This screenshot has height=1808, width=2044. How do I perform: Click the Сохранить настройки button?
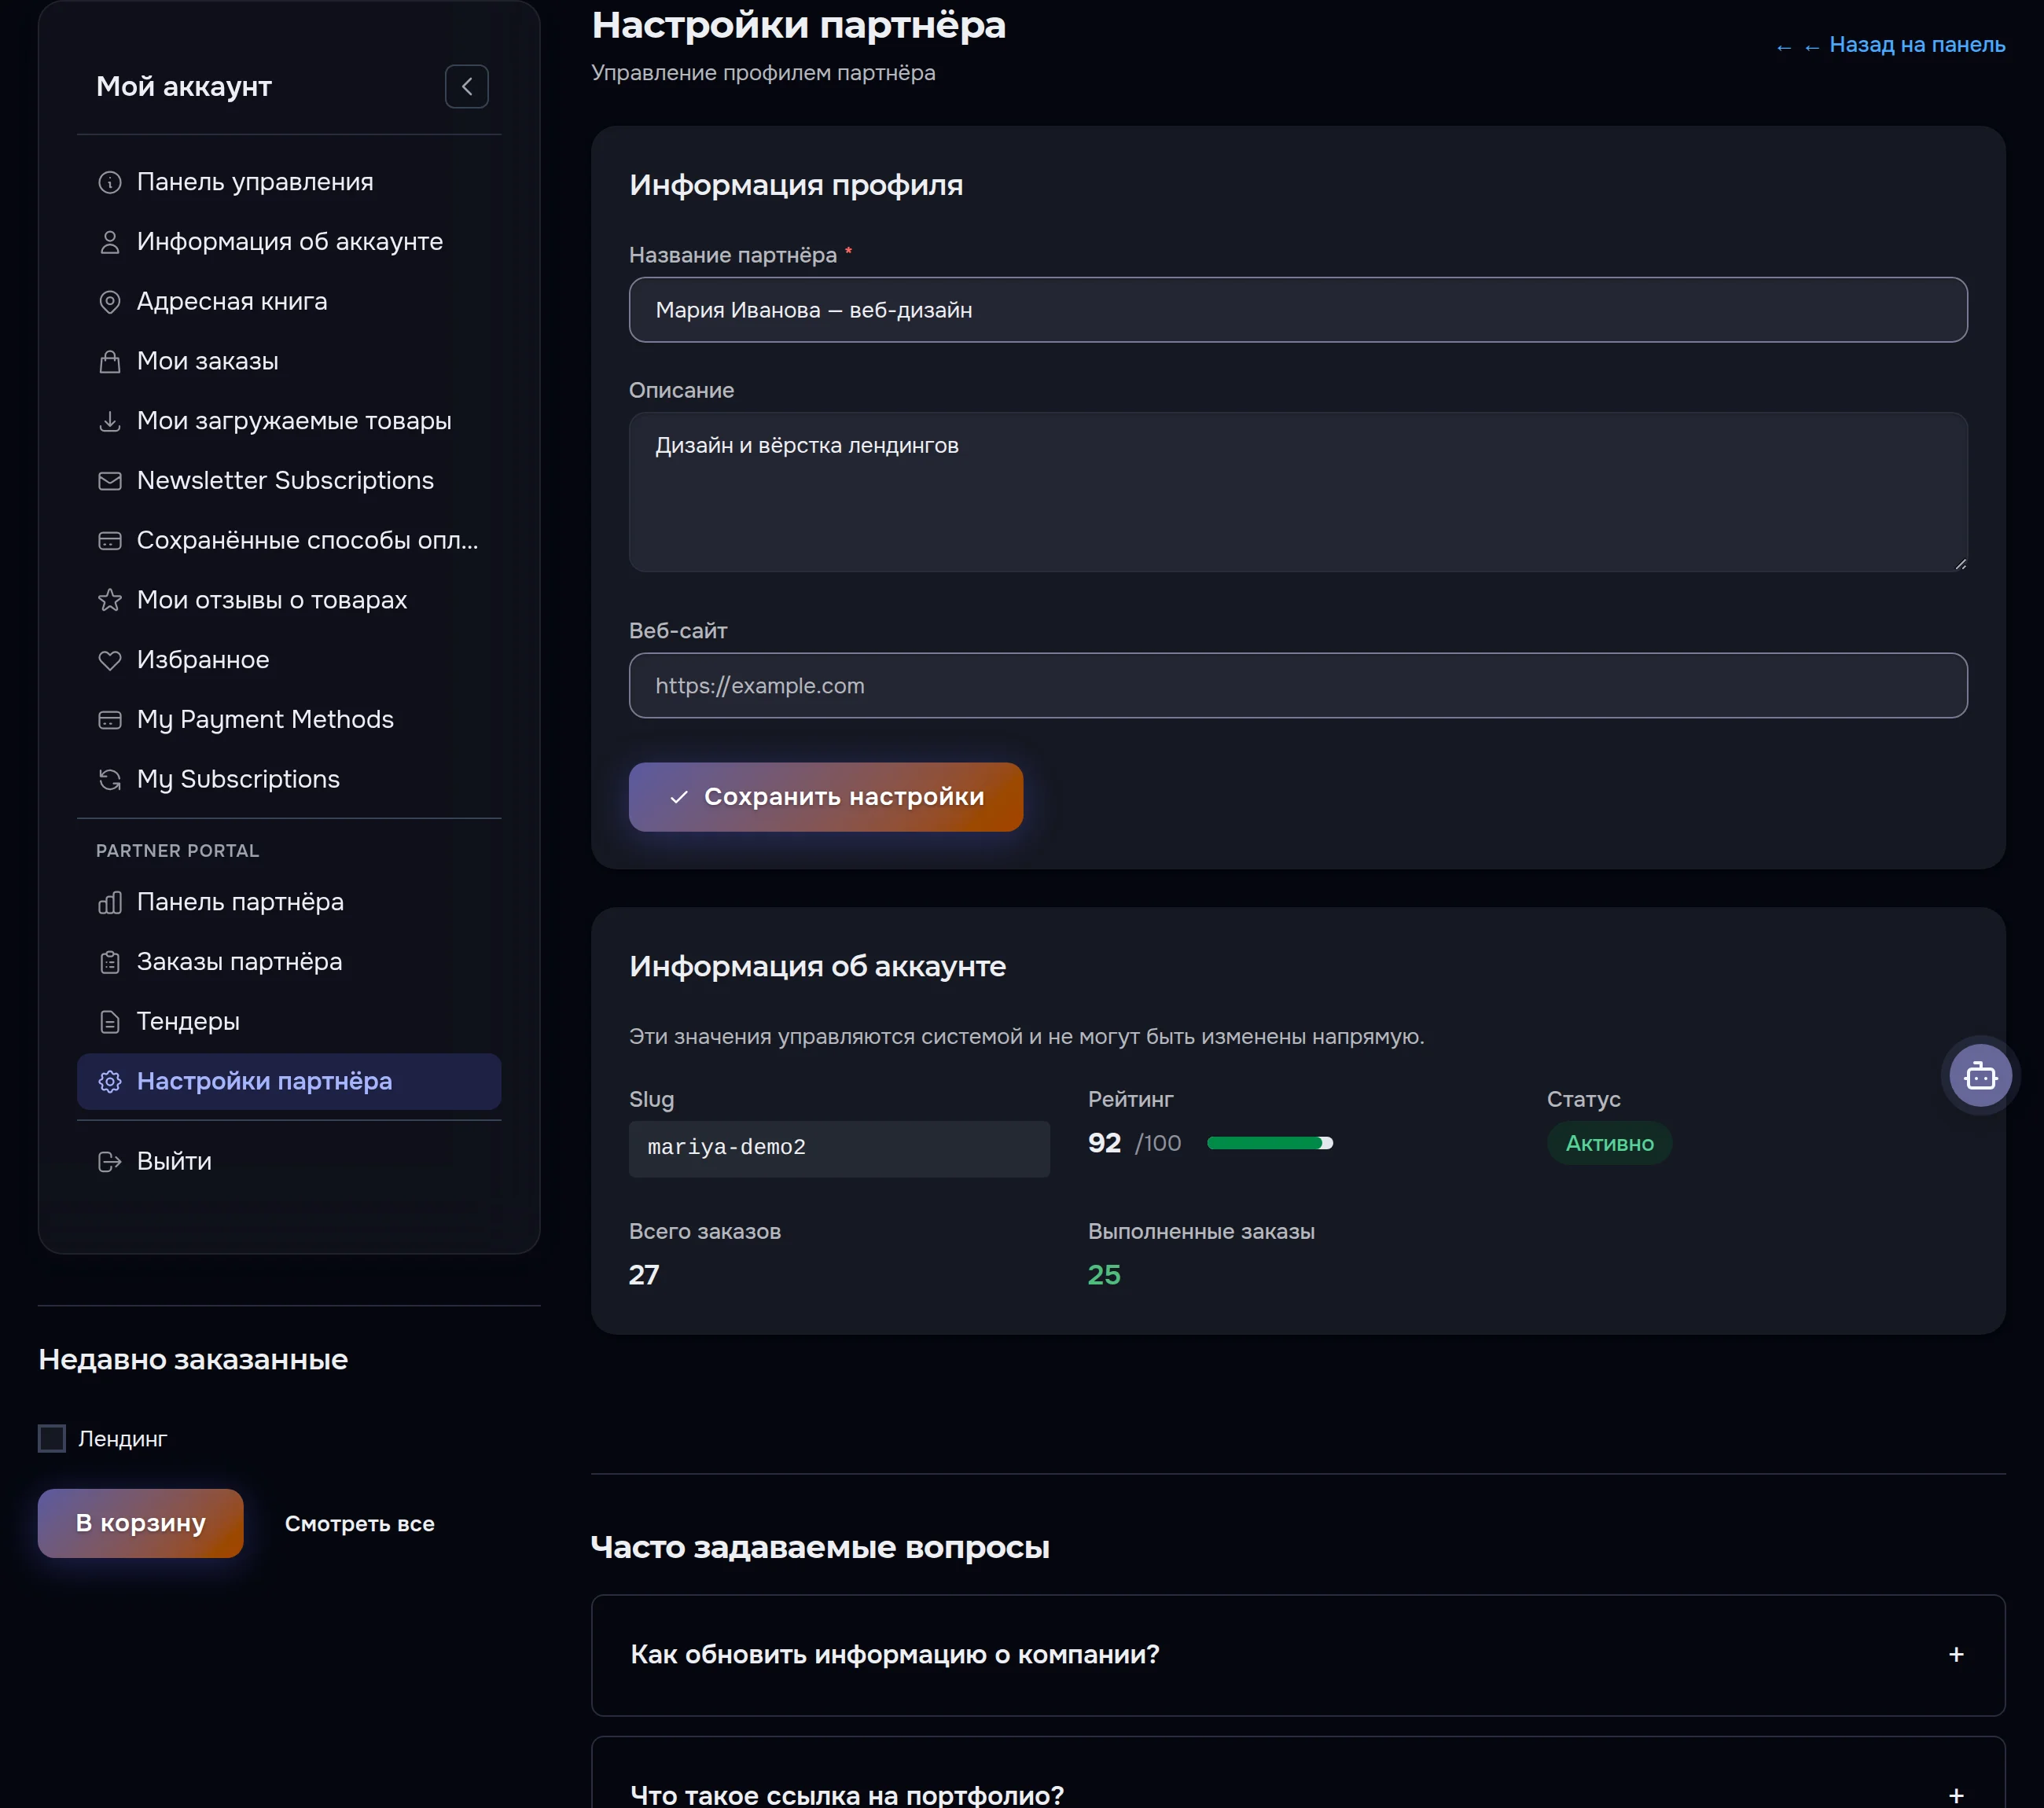click(x=825, y=797)
